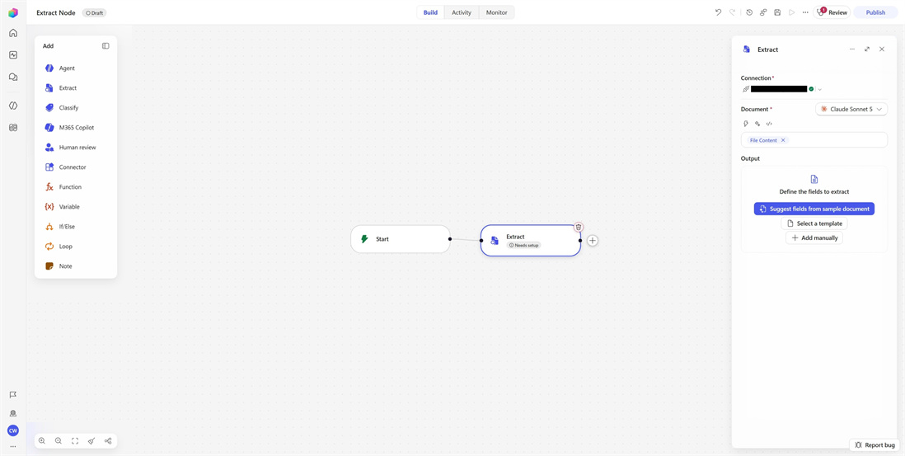
Task: Click the Extract Node workflow title
Action: [55, 12]
